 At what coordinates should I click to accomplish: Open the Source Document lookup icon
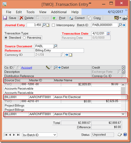(55, 46)
